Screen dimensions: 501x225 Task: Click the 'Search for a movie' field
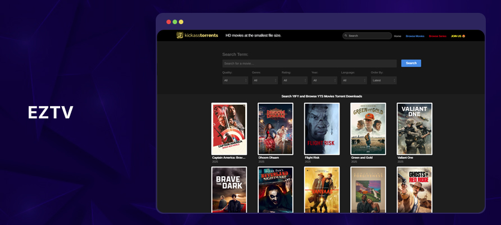[x=309, y=63]
